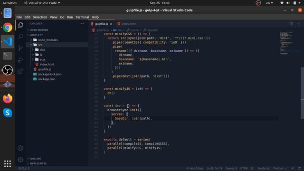Click the UTF-8 encoding indicator

244,169
